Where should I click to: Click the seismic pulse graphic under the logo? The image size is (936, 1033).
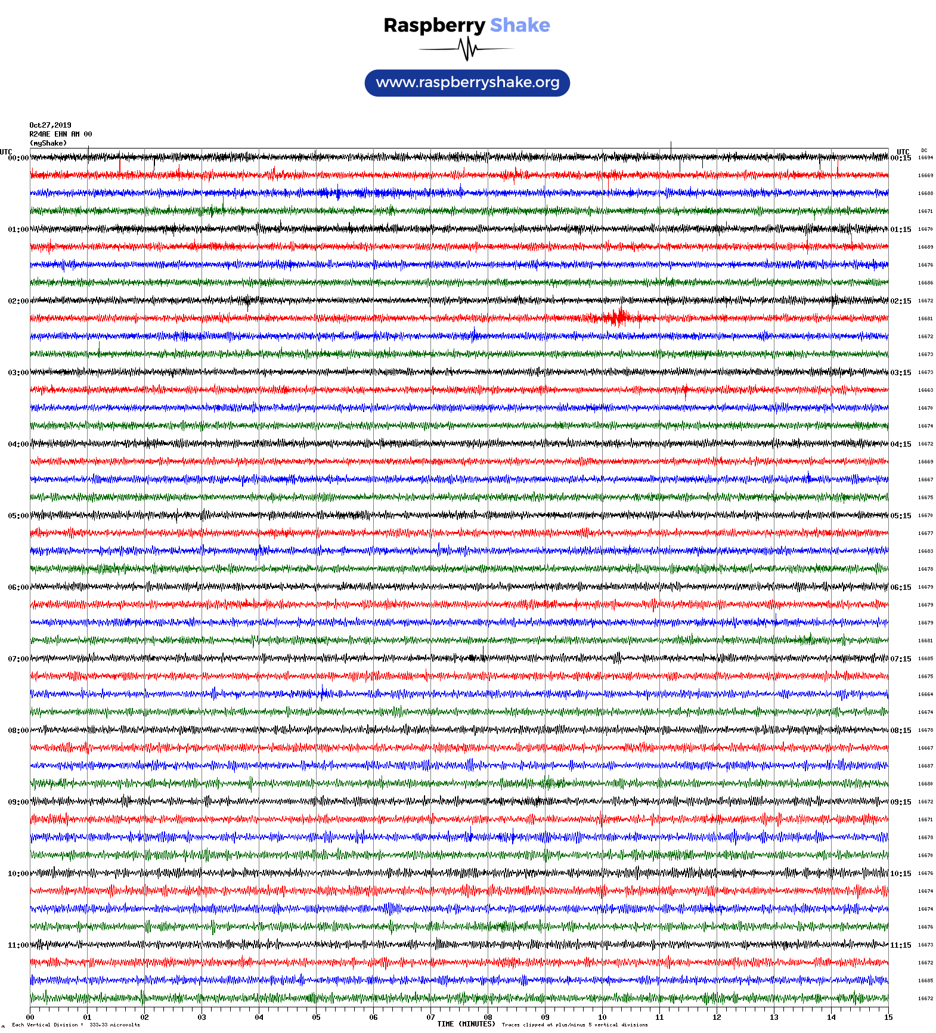click(467, 49)
